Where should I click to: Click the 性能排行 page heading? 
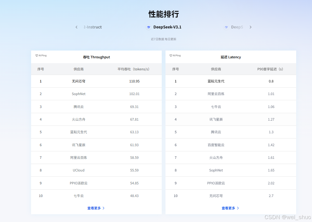pyautogui.click(x=163, y=14)
